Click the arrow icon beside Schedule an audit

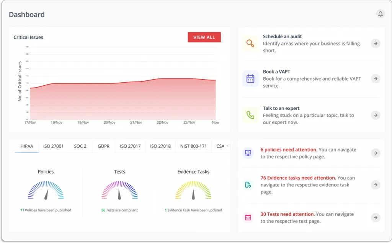pyautogui.click(x=375, y=44)
